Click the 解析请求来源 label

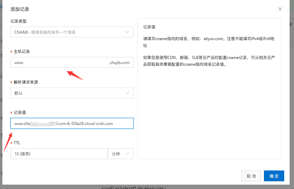(x=26, y=82)
